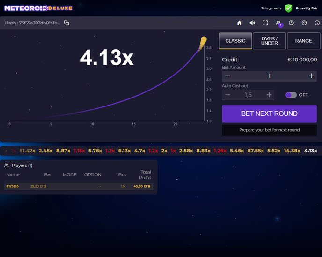322x257 pixels.
Task: Switch to the OVER / UNDER tab
Action: click(x=269, y=41)
